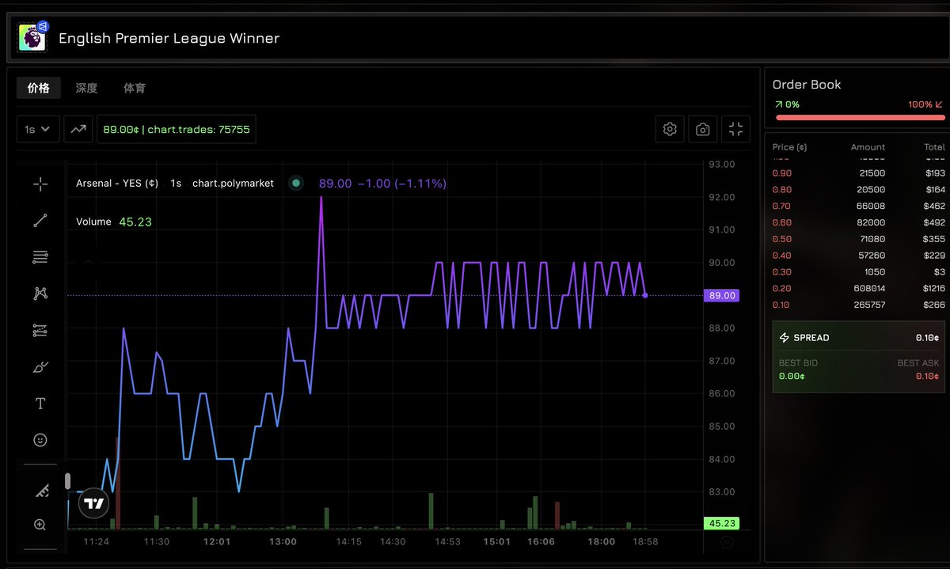Click the green 45.23 volume axis label
The image size is (950, 569).
click(721, 523)
